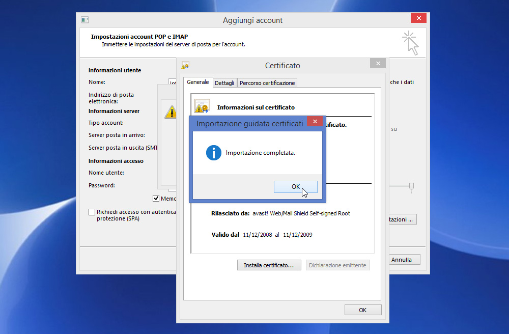Click the Nome utente label
509x334 pixels.
pos(106,173)
